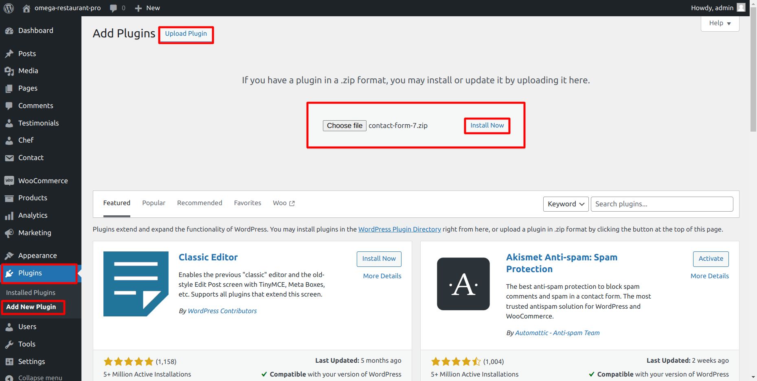
Task: Activate the Akismet Anti-spam plugin
Action: pyautogui.click(x=711, y=259)
